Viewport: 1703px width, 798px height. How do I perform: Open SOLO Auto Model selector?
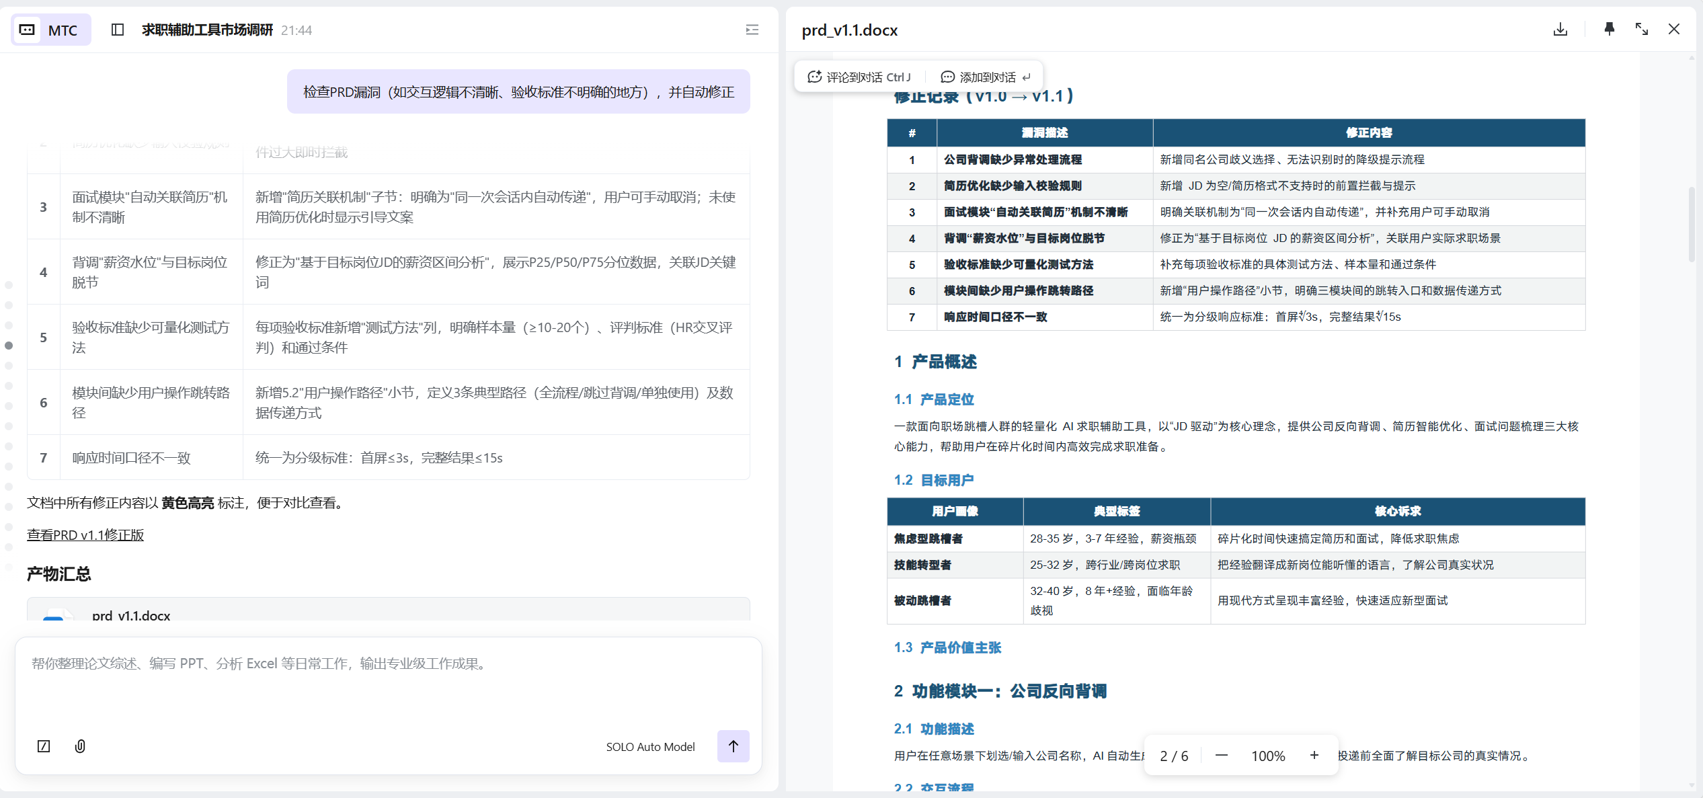649,746
